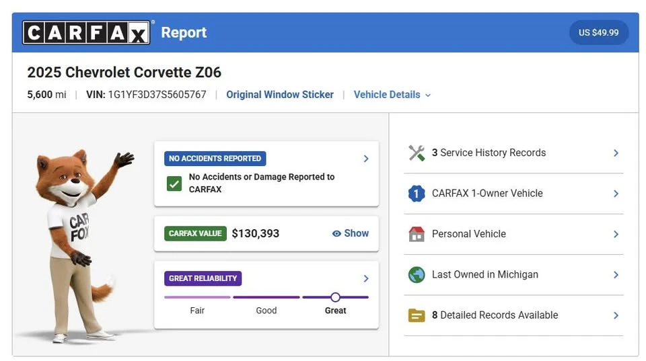Click the GREAT RELIABILITY badge
The height and width of the screenshot is (361, 646).
tap(203, 278)
